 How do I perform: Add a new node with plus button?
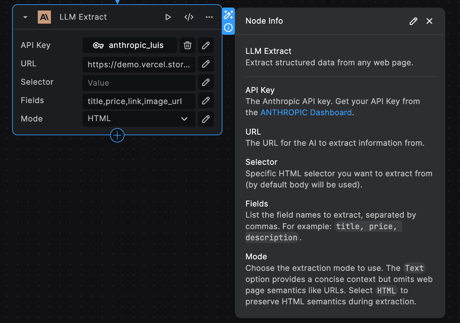117,135
